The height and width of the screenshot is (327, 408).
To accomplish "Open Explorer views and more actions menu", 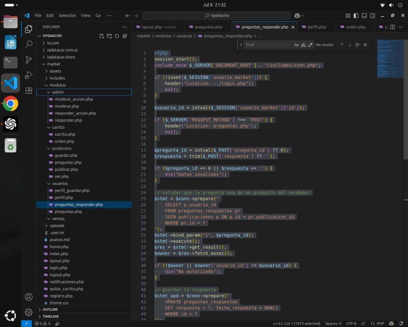I will [x=124, y=27].
